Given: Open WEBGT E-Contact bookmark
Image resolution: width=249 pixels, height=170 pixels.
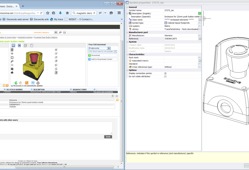Looking at the screenshot, I should click(79, 19).
